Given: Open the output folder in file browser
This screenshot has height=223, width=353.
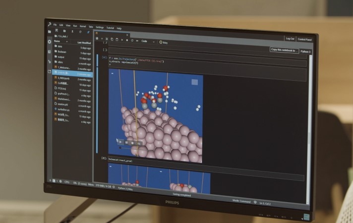Looking at the screenshot, I should point(60,56).
